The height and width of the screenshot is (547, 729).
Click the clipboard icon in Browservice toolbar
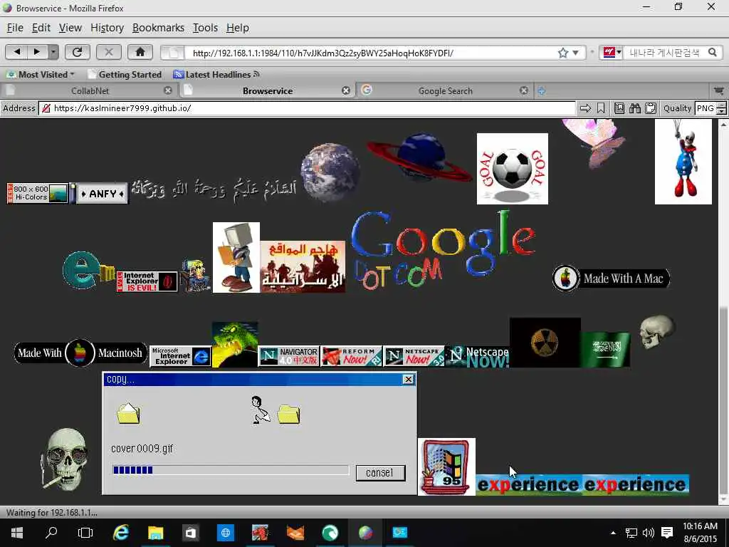tap(651, 108)
